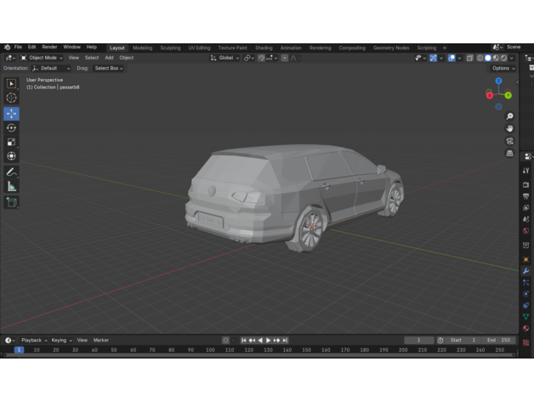
Task: Click the Options button in the viewport header
Action: click(x=503, y=68)
